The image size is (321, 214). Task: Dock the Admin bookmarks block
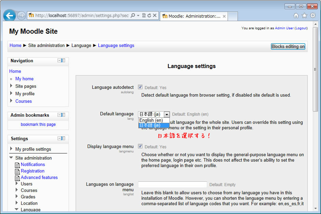click(x=63, y=115)
